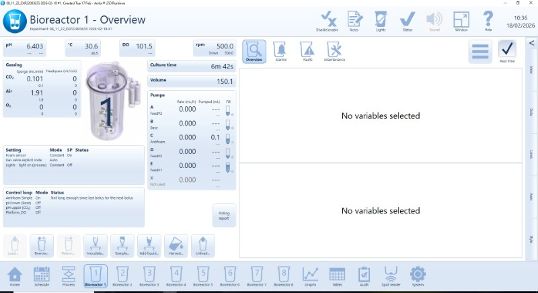
Task: Go to the Graphs tab
Action: tap(310, 276)
